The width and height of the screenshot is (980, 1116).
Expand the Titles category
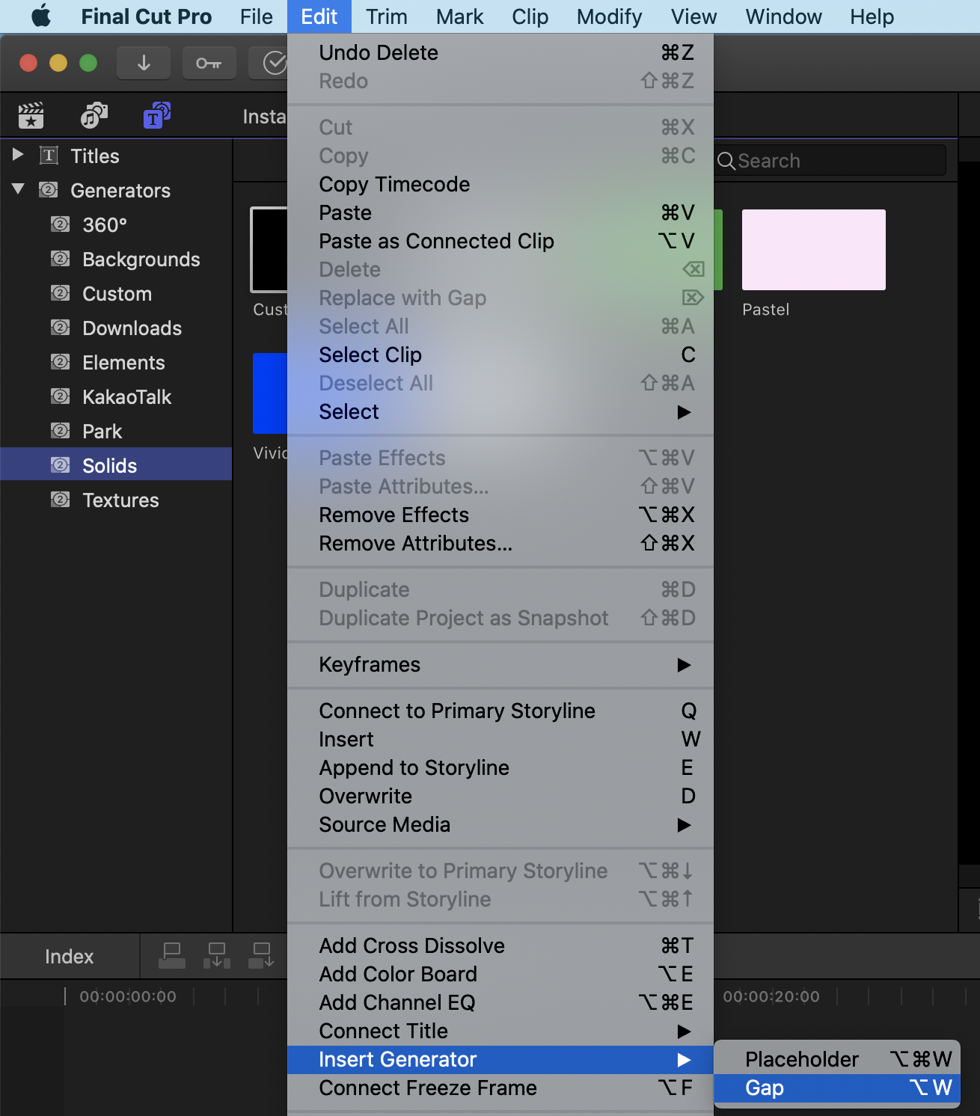click(x=19, y=155)
